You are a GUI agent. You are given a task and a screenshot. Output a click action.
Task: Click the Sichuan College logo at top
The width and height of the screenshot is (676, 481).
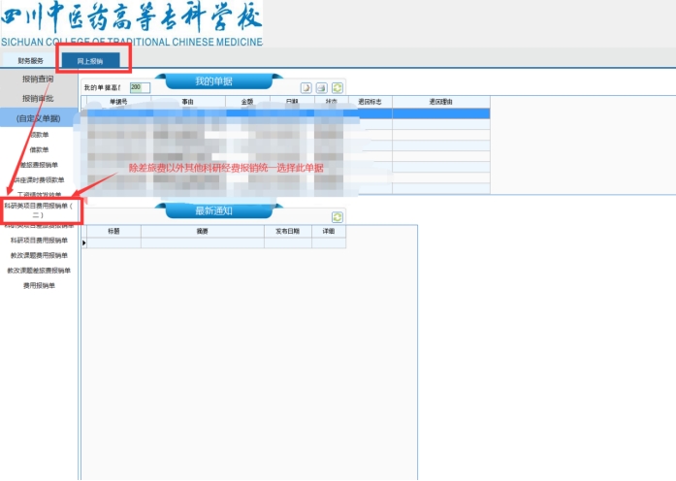[x=131, y=23]
